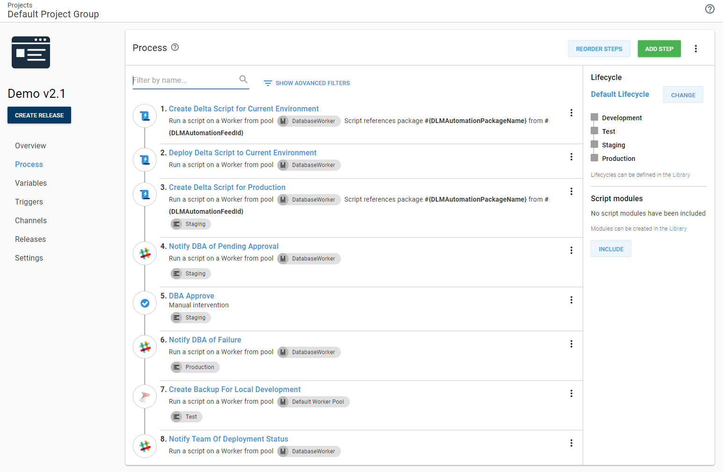This screenshot has height=472, width=723.
Task: Open the overflow menu for DBA Approve step
Action: (x=571, y=300)
